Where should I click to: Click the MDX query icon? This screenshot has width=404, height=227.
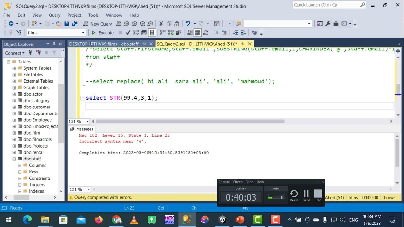[127, 24]
